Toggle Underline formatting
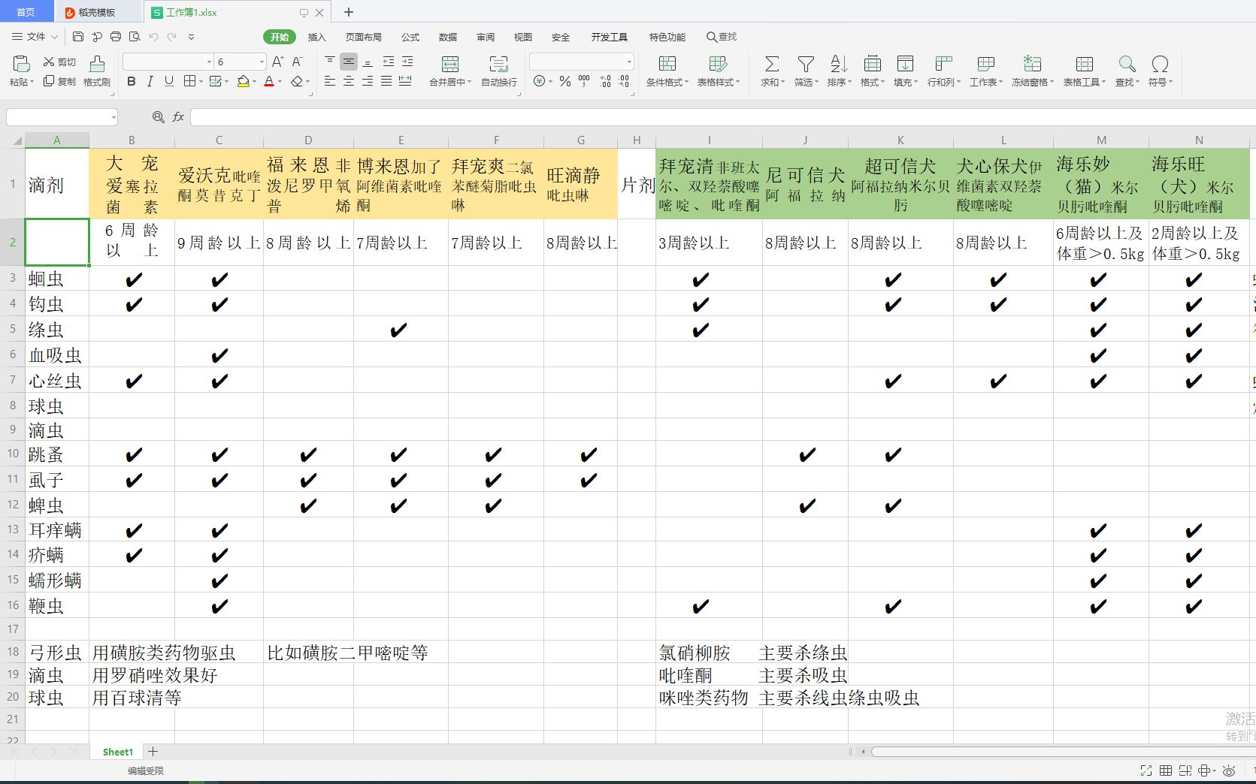This screenshot has height=784, width=1256. pos(168,81)
